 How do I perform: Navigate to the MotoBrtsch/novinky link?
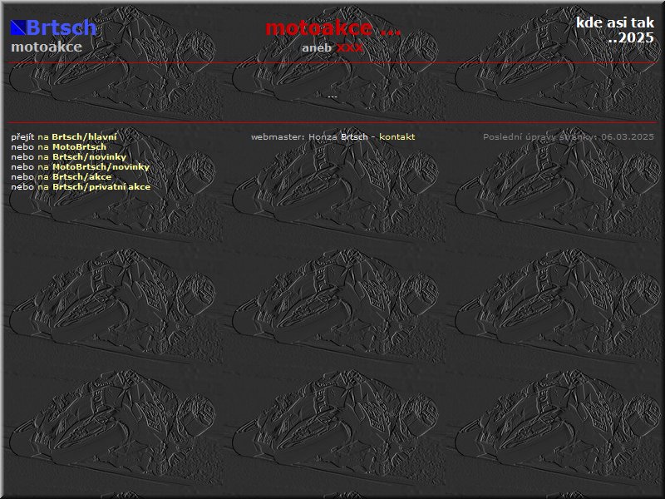click(101, 166)
